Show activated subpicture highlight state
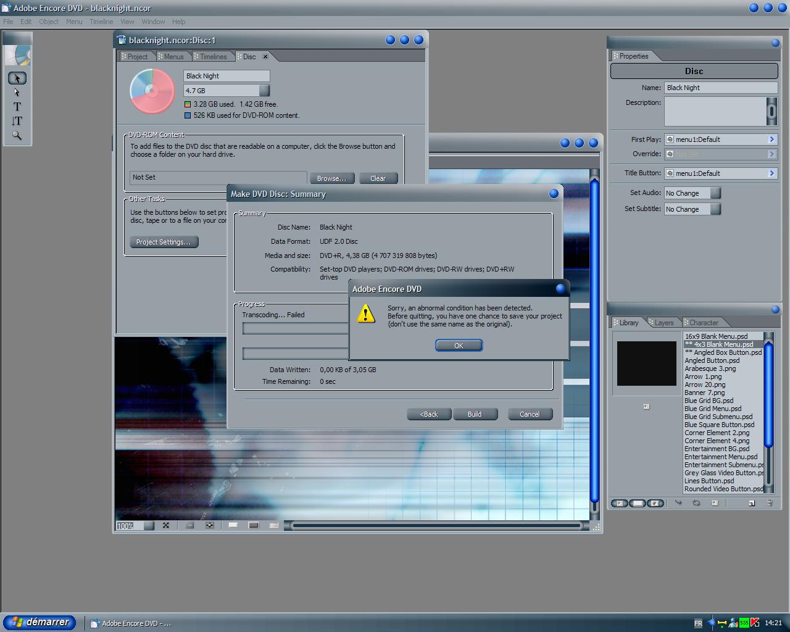This screenshot has height=632, width=790. coord(274,525)
